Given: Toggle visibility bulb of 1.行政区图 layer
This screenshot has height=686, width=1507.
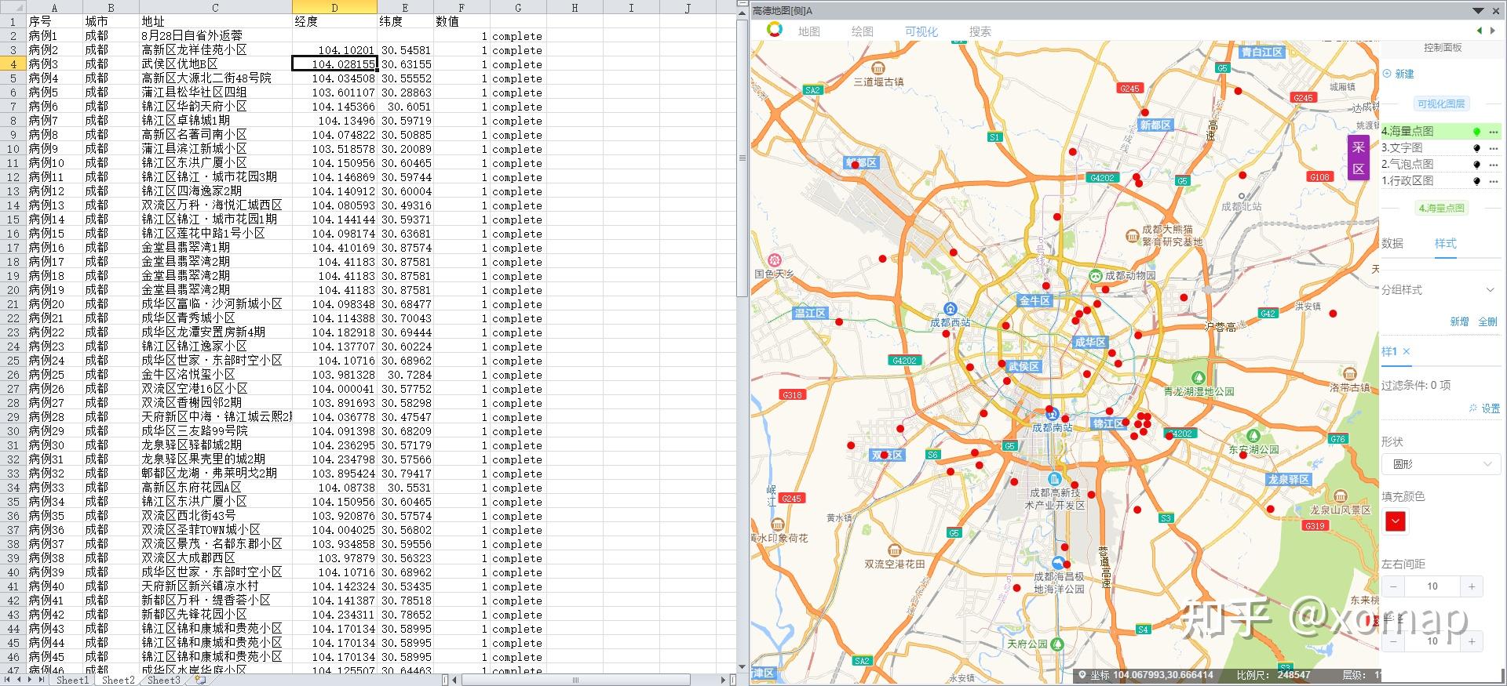Looking at the screenshot, I should (x=1476, y=181).
